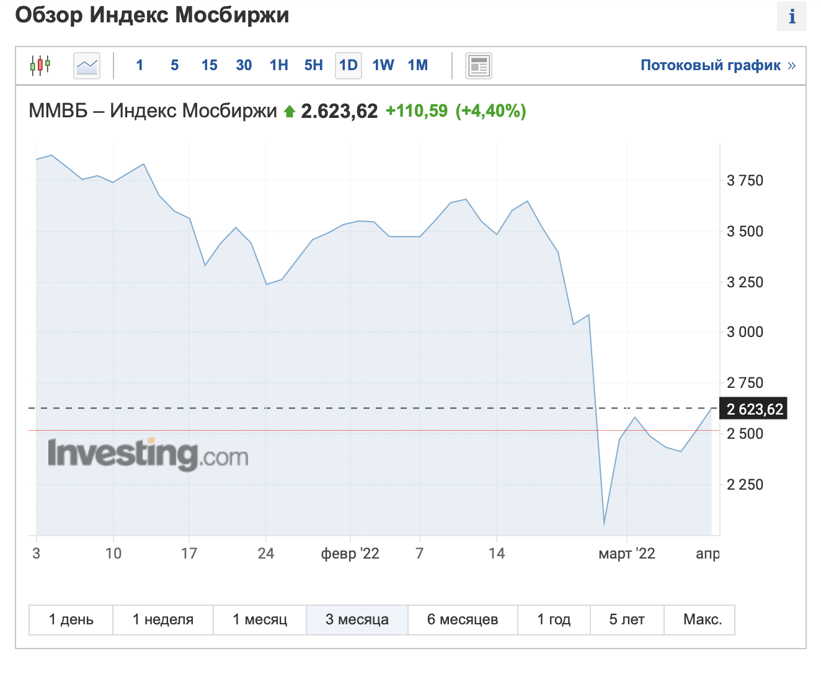The height and width of the screenshot is (674, 821).
Task: Switch range to 1 неделя
Action: [x=163, y=619]
